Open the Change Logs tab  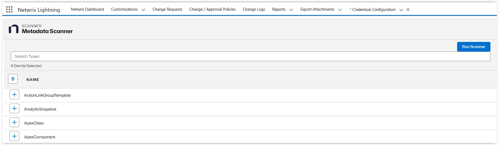pyautogui.click(x=254, y=9)
